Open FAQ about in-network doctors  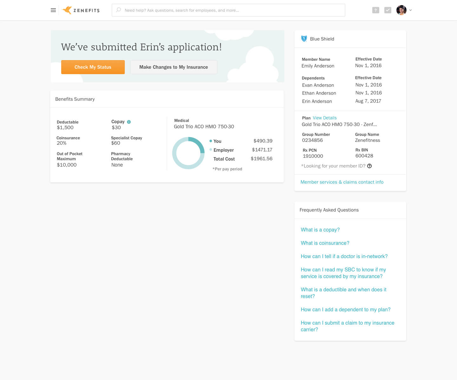point(344,256)
